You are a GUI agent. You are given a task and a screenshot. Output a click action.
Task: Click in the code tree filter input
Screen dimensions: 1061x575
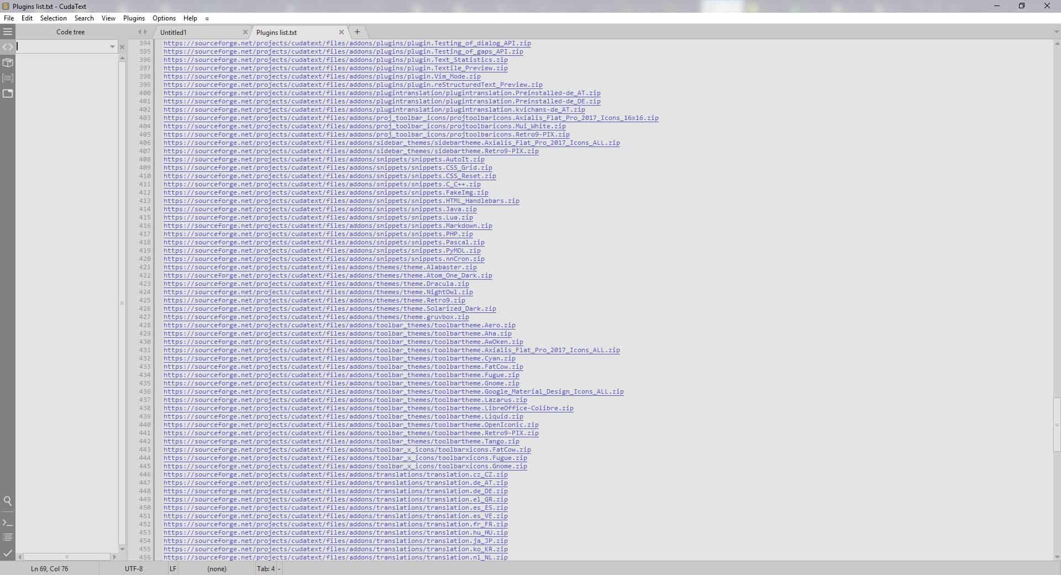tap(62, 47)
